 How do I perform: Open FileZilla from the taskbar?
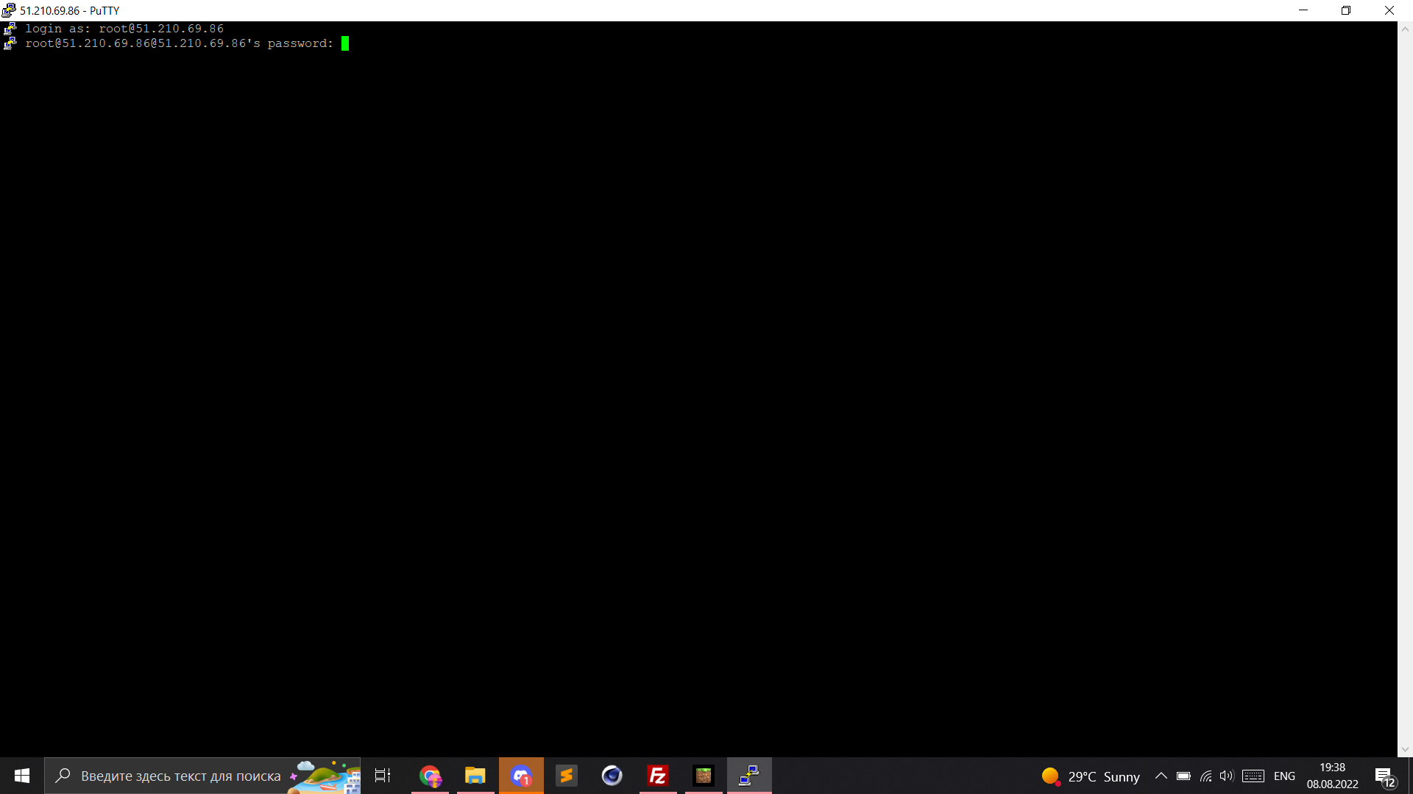tap(658, 776)
